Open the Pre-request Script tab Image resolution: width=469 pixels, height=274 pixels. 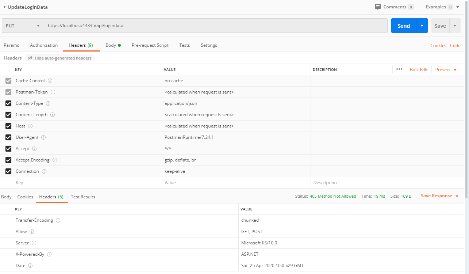(150, 45)
